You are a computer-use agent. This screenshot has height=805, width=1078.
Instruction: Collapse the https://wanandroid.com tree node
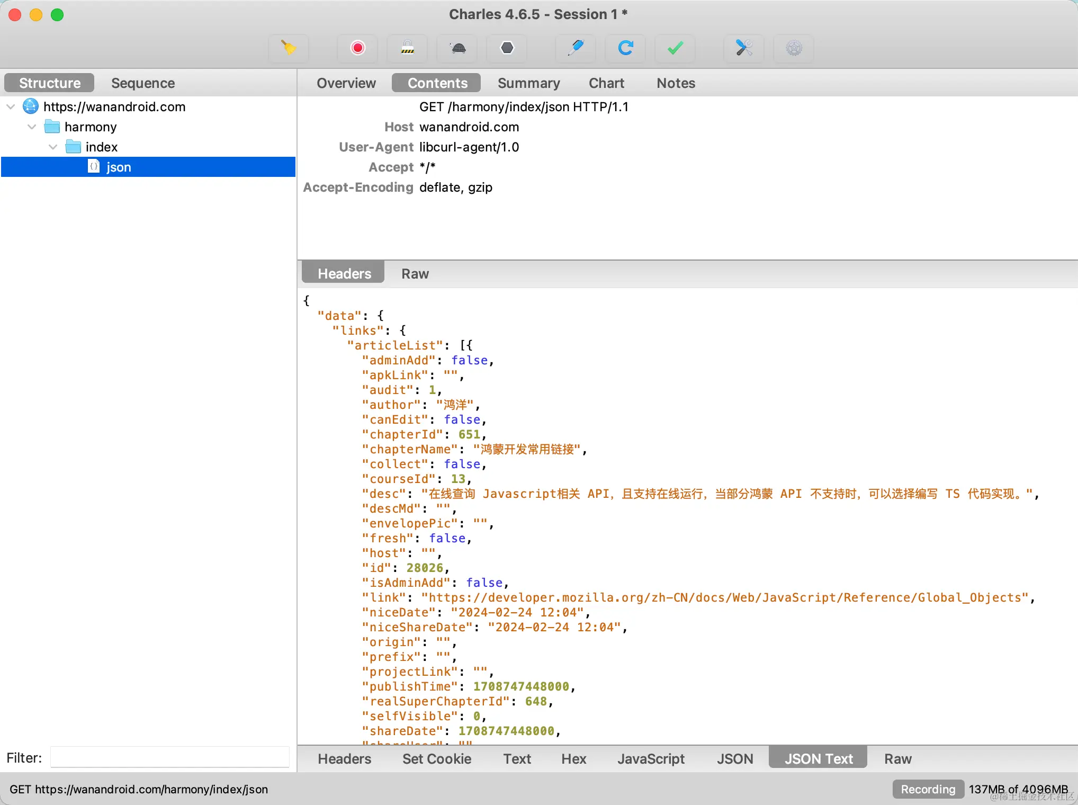click(x=11, y=107)
